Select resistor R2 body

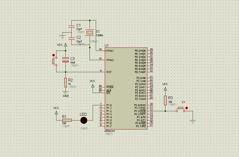65,83
